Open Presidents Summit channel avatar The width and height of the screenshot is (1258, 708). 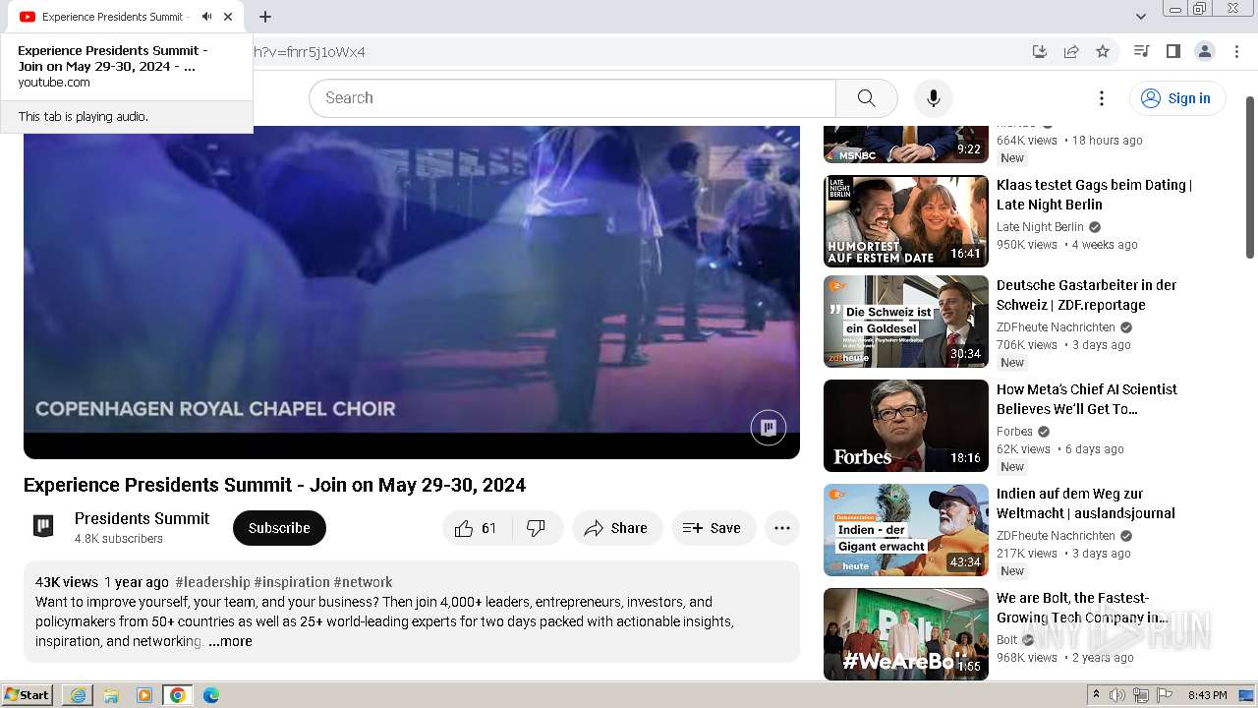point(43,527)
